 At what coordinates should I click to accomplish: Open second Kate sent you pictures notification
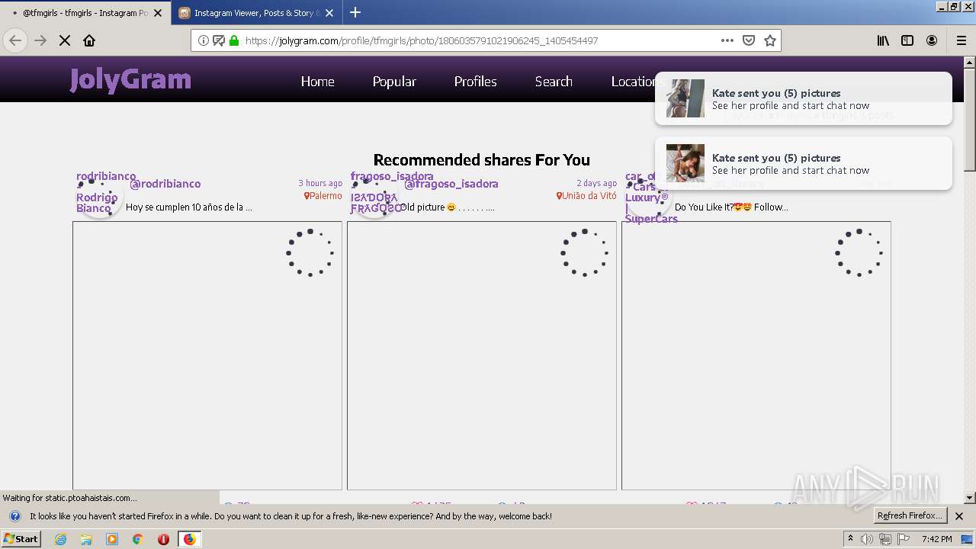pos(803,163)
